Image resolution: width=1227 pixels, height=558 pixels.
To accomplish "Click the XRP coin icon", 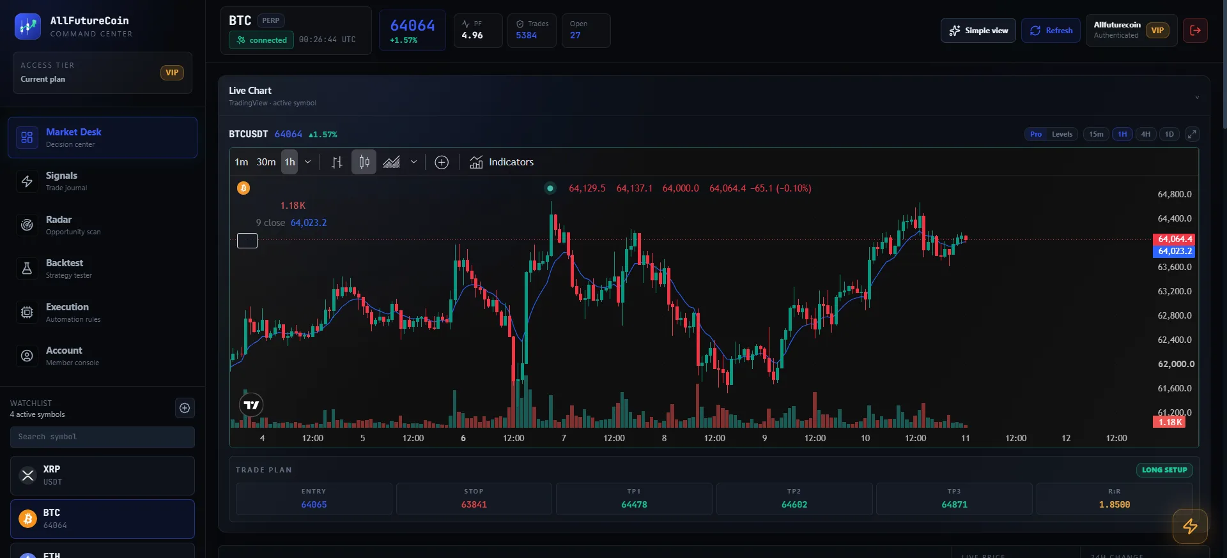I will pos(27,475).
